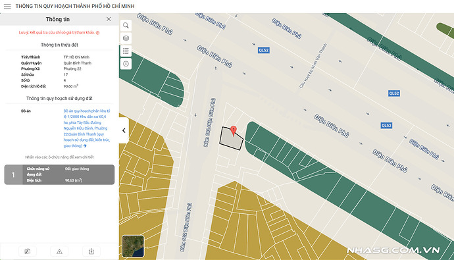Click the blue arrow after the planning link

pos(85,146)
